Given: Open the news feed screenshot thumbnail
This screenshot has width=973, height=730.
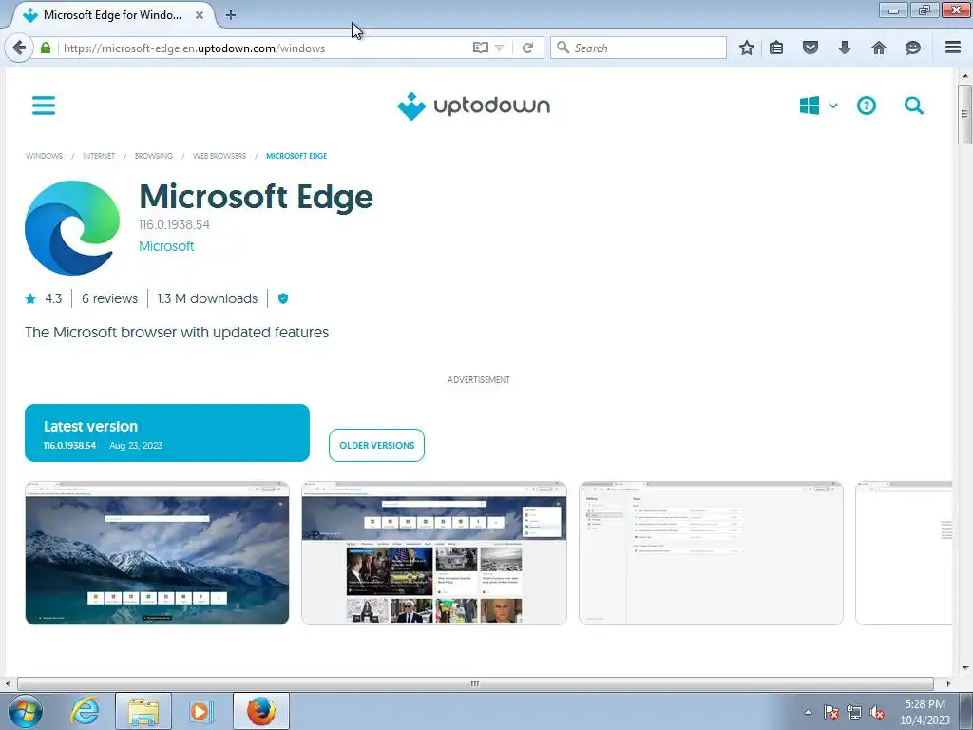Looking at the screenshot, I should [434, 553].
